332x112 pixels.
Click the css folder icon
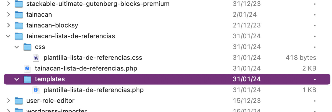click(x=27, y=47)
